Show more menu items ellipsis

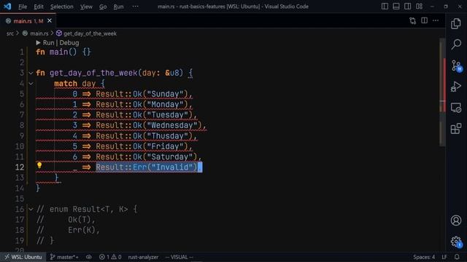pyautogui.click(x=135, y=7)
